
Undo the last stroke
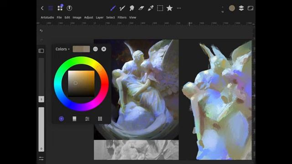pos(41,31)
